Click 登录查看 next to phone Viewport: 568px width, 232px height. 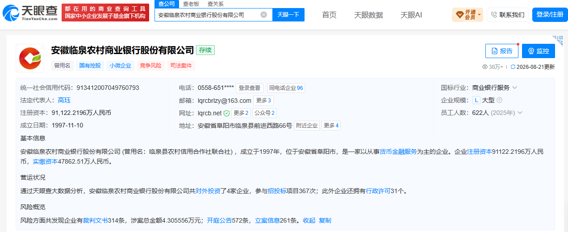(x=250, y=88)
